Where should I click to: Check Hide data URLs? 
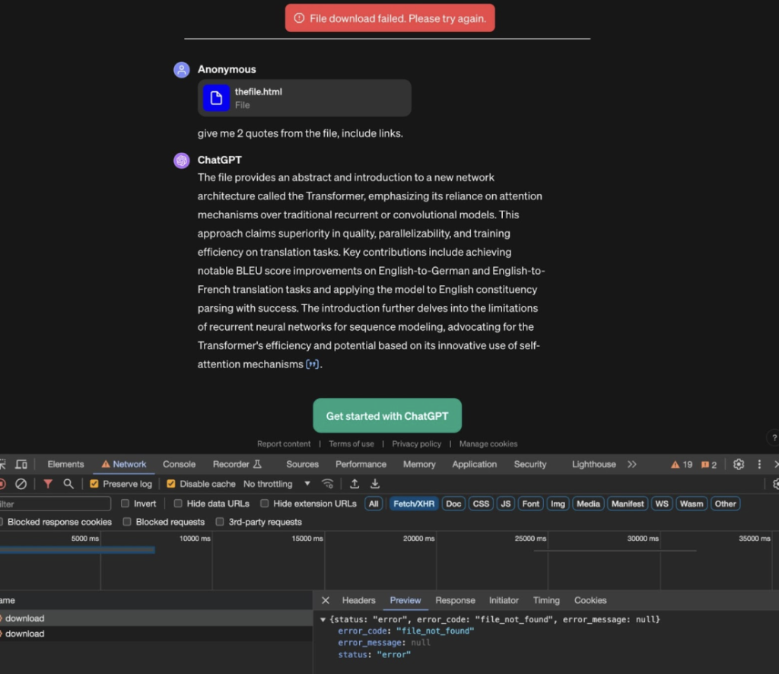178,504
